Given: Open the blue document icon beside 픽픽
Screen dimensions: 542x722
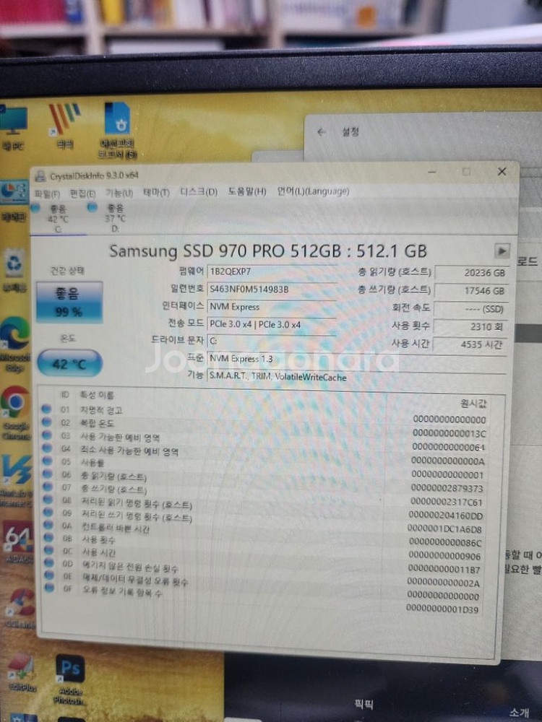Looking at the screenshot, I should 117,130.
